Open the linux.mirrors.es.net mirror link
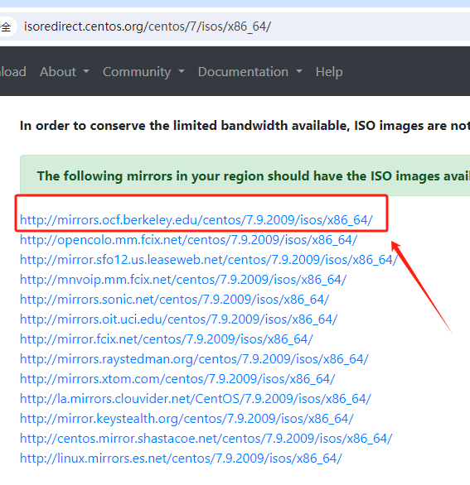Viewport: 470px width, 485px height. point(181,459)
